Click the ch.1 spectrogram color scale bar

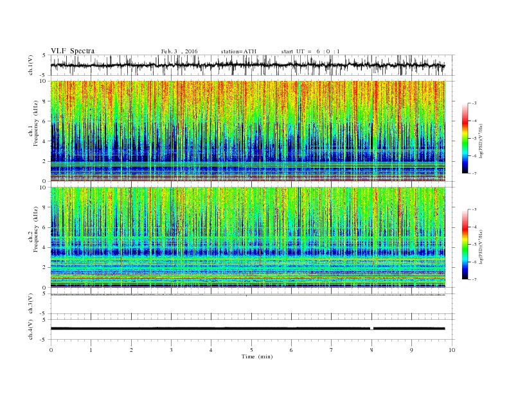click(x=465, y=139)
